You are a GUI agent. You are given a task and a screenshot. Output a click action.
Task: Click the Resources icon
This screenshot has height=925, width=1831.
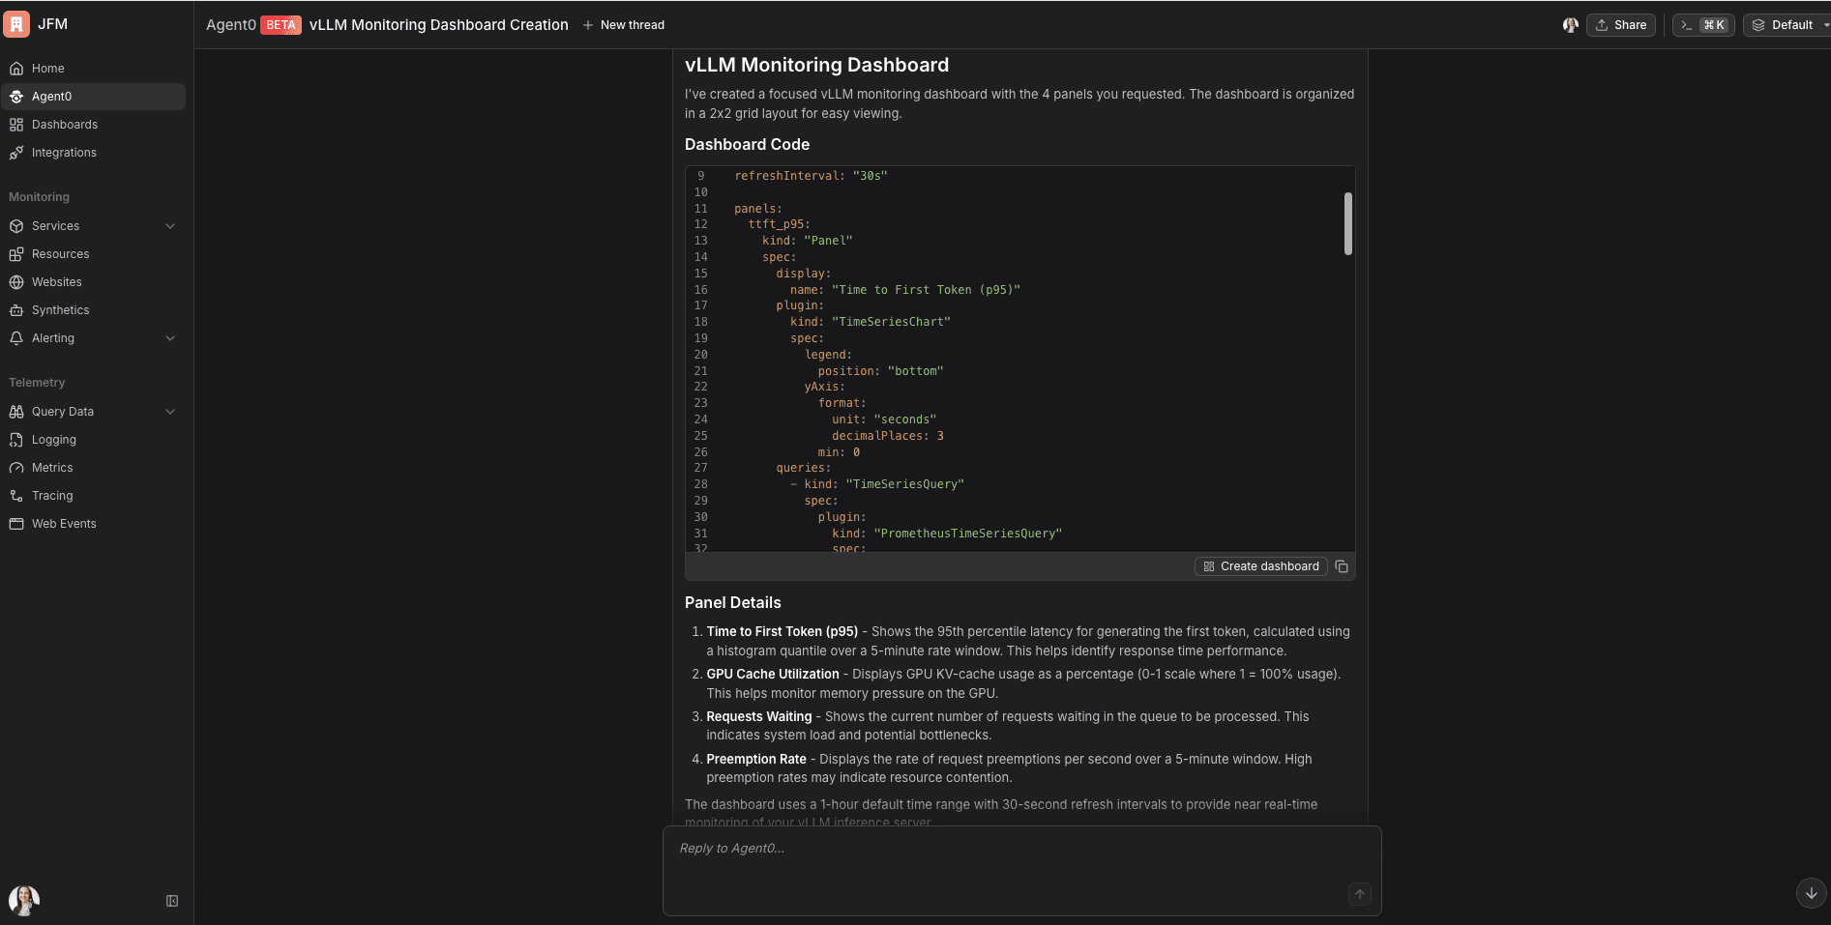16,254
